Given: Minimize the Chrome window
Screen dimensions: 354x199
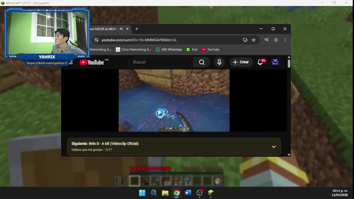Looking at the screenshot, I should 261,29.
